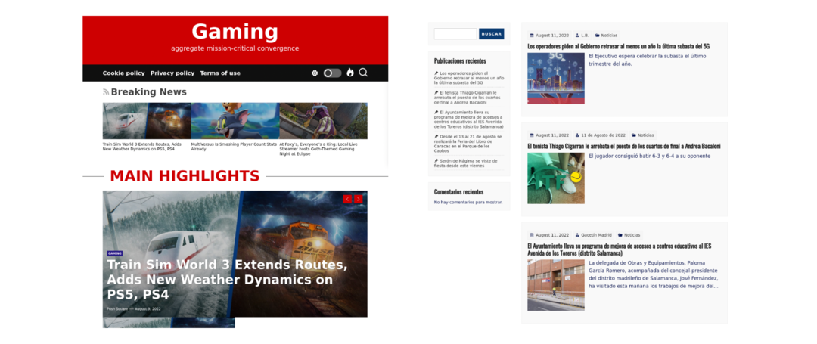The image size is (817, 344).
Task: Click the Gaming site title
Action: tap(235, 32)
